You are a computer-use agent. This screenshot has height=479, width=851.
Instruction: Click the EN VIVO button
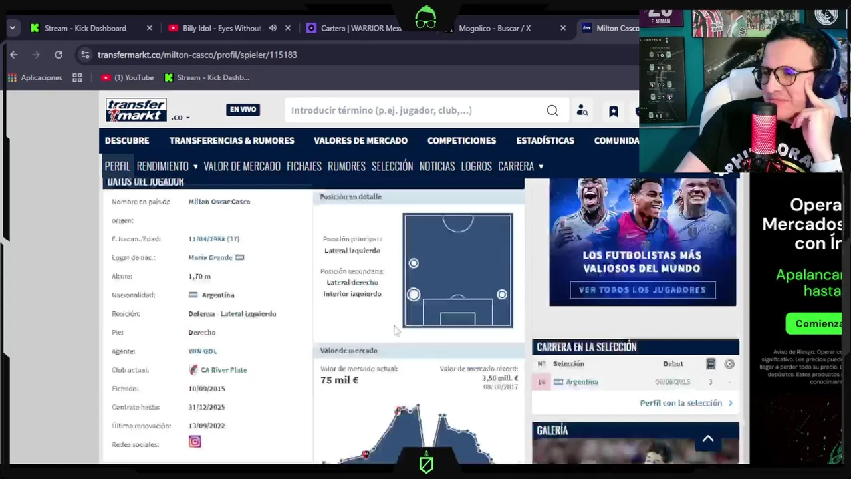tap(243, 110)
